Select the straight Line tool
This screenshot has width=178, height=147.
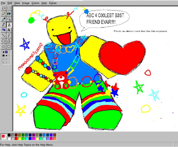point(4,35)
